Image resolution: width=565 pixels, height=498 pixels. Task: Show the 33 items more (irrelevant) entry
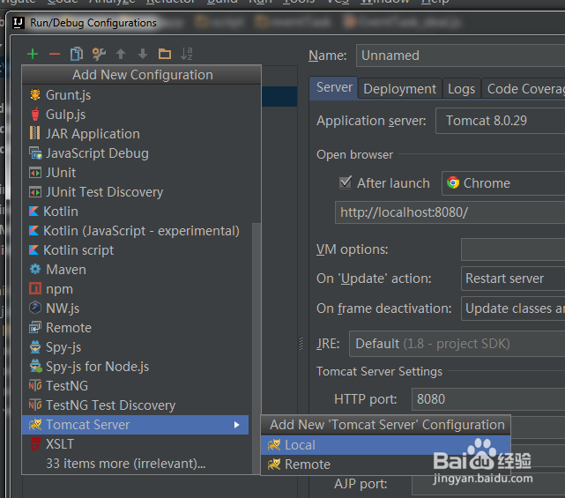coord(137,464)
